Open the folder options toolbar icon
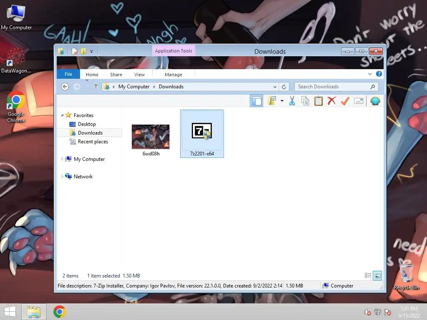Image resolution: width=427 pixels, height=320 pixels. [272, 101]
